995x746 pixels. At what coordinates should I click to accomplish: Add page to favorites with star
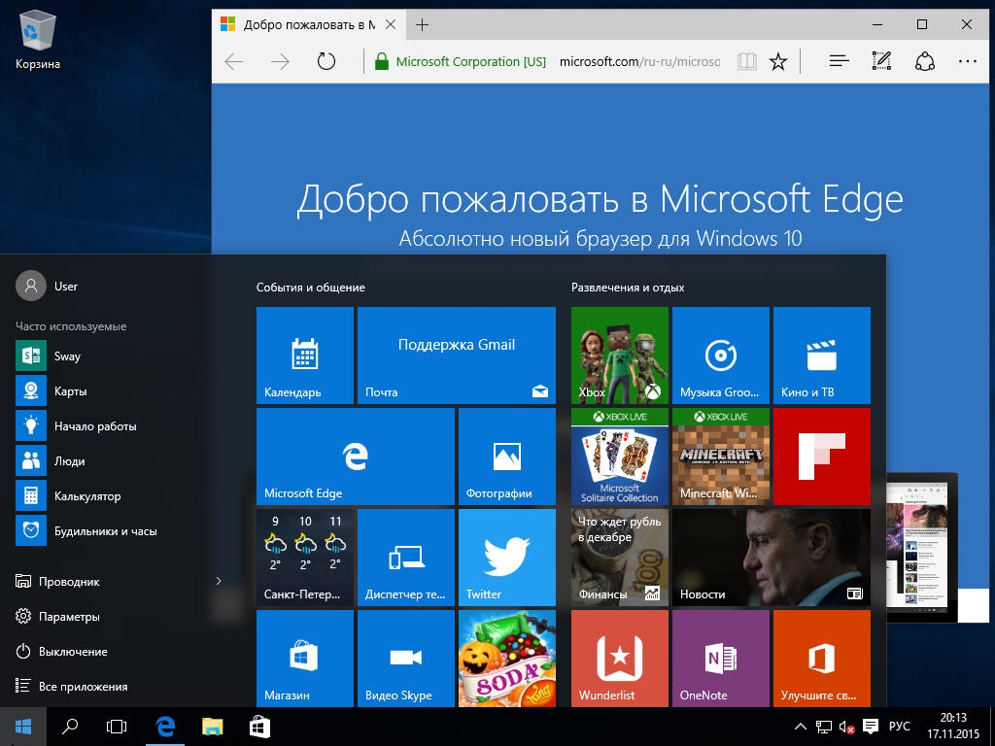tap(778, 61)
